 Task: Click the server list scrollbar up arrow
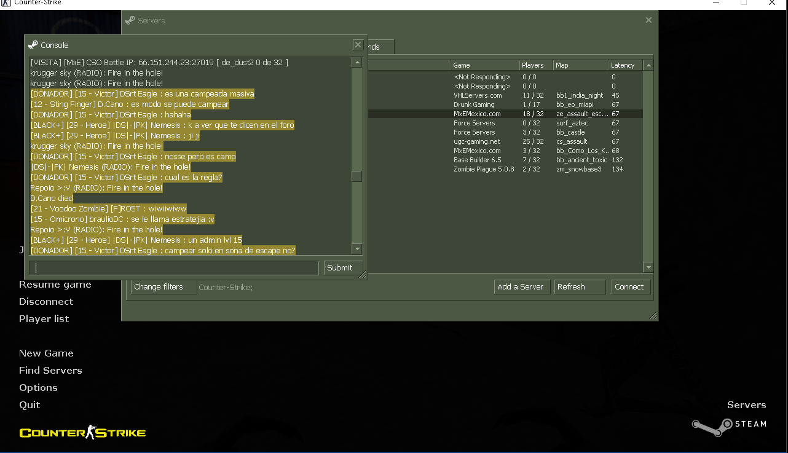pos(648,65)
